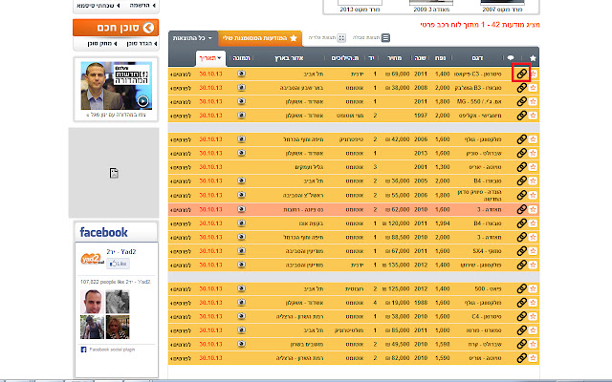612x382 pixels.
Task: Click the chain-link icon in the 55,000 row
Action: coord(522,195)
